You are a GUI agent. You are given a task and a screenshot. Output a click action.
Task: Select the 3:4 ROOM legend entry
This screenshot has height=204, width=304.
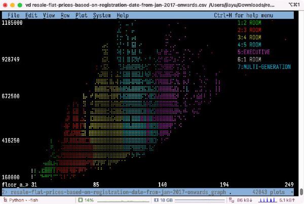pyautogui.click(x=249, y=37)
